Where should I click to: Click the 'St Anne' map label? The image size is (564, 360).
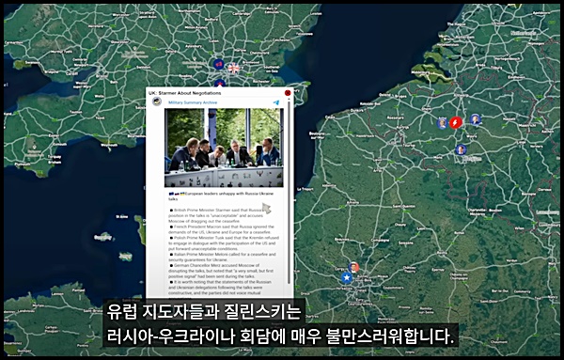tap(122, 216)
